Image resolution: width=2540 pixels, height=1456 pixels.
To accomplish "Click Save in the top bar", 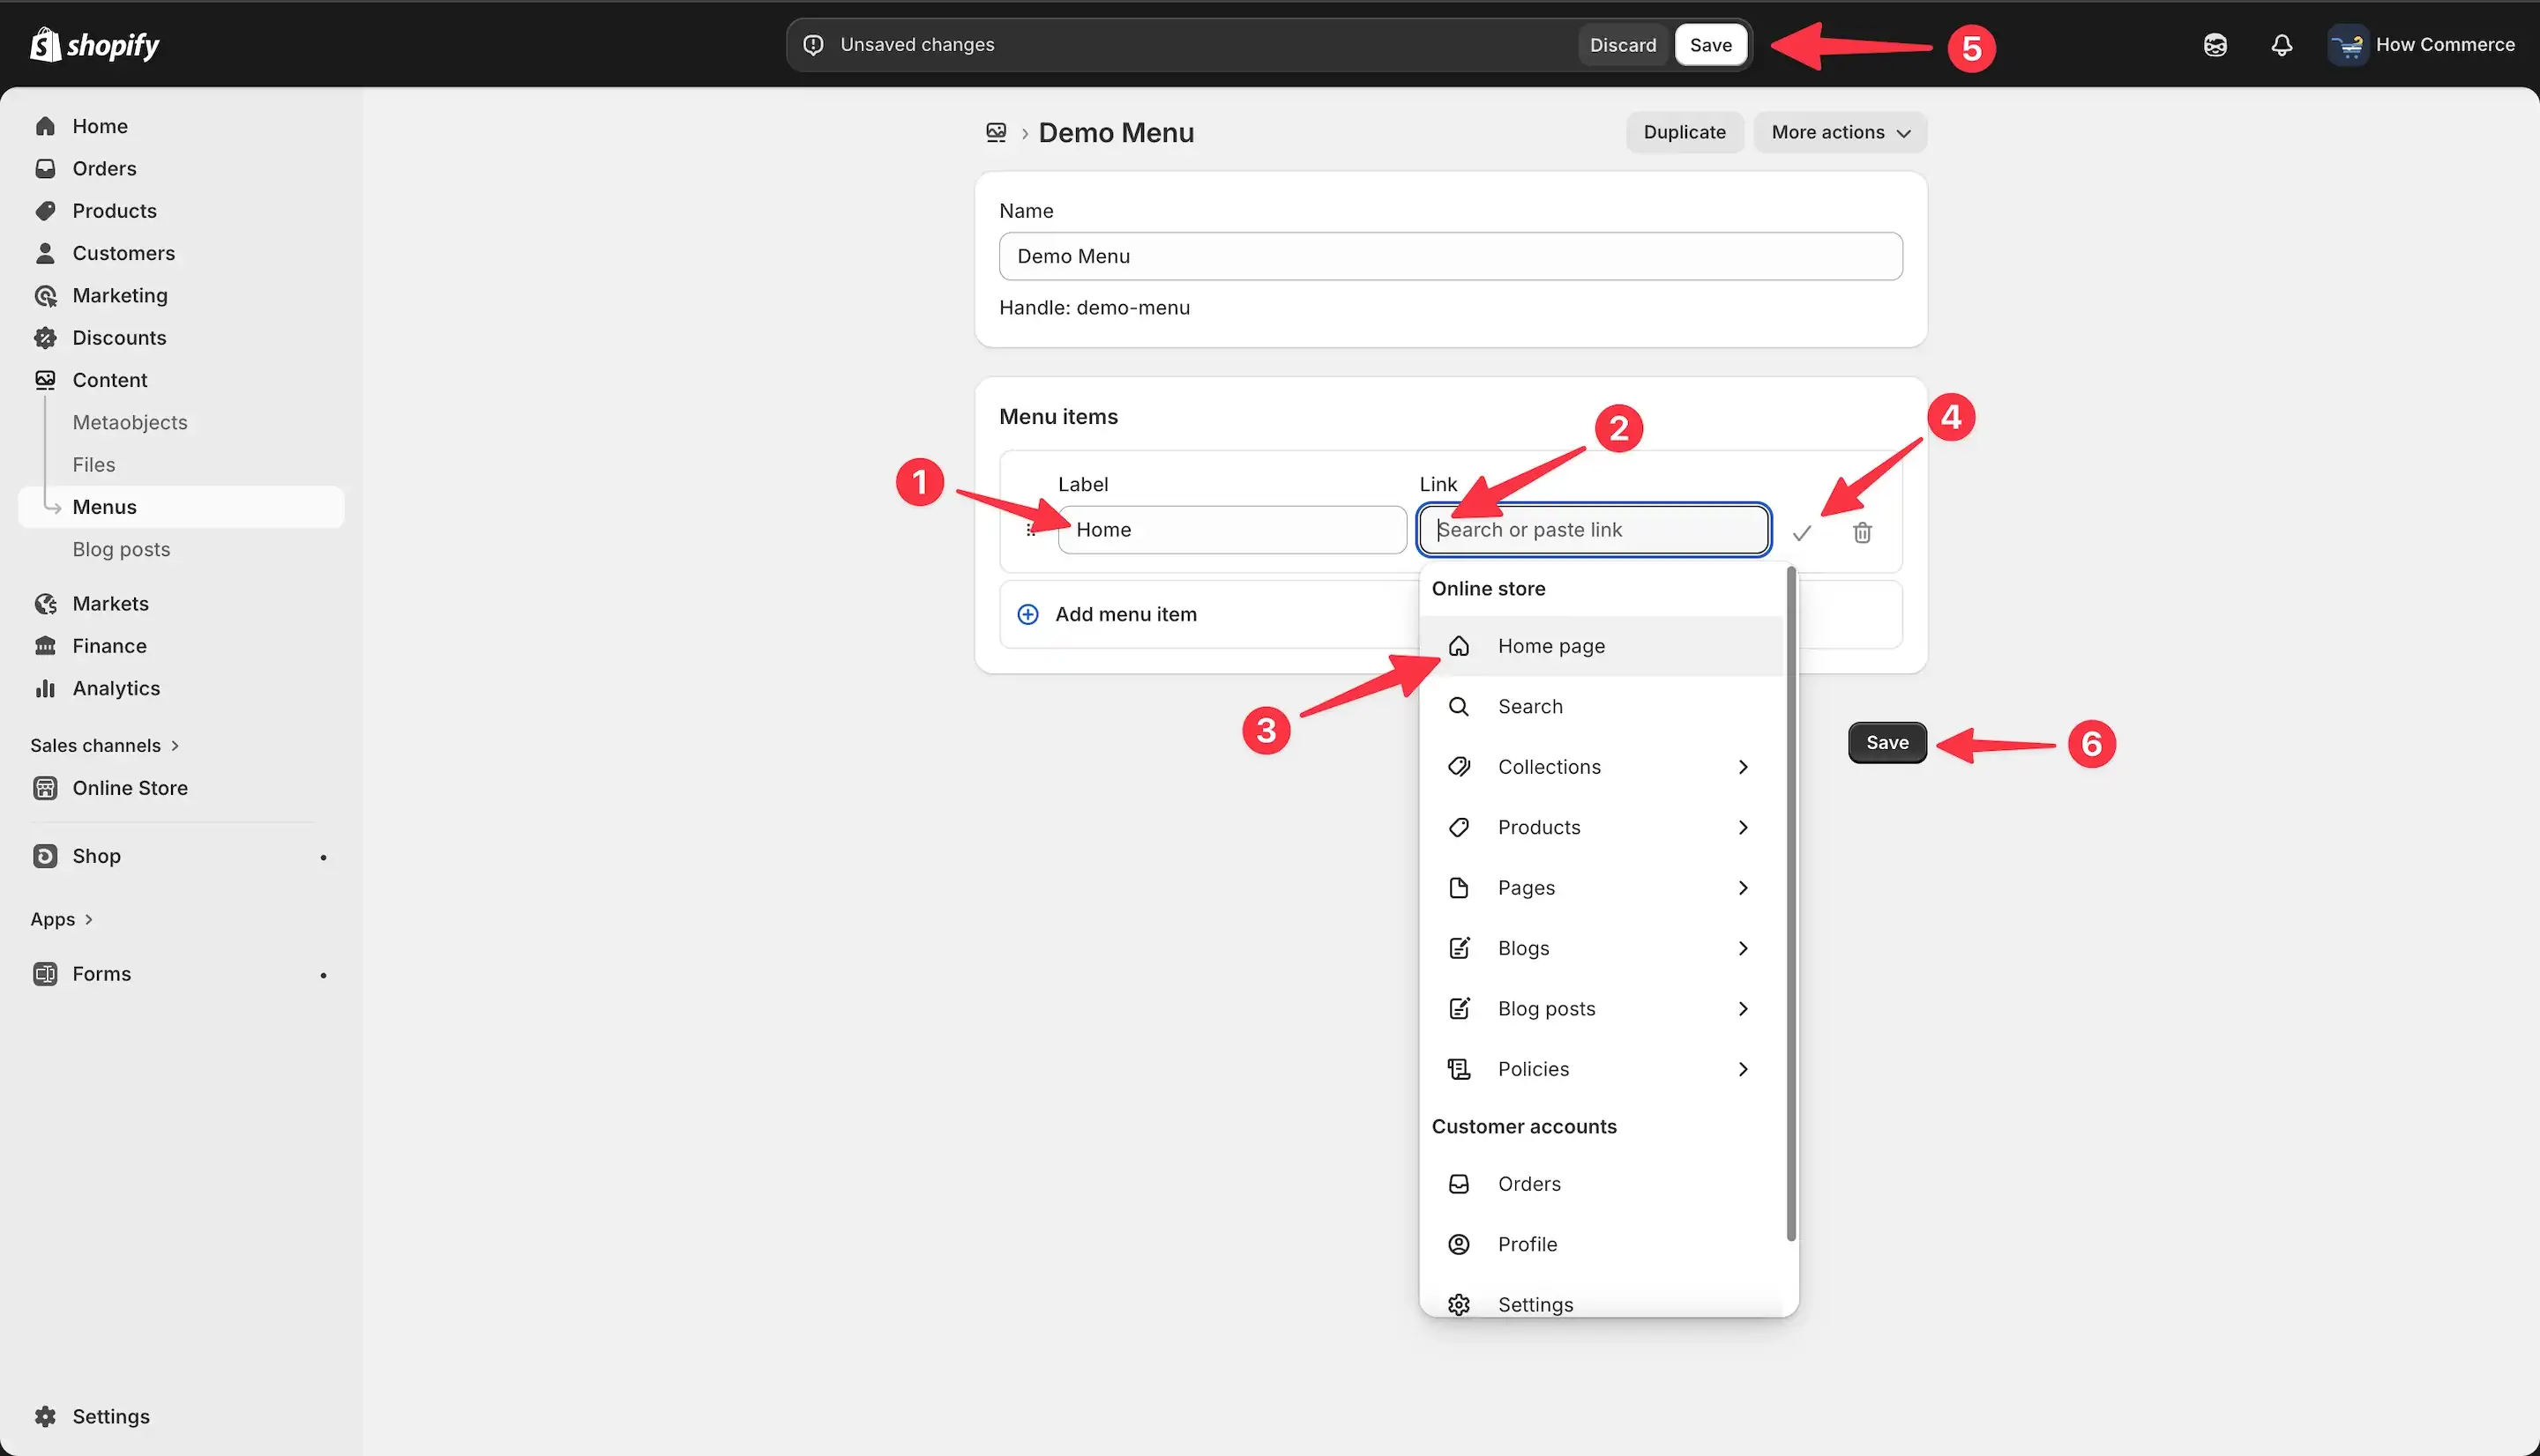I will (x=1711, y=45).
